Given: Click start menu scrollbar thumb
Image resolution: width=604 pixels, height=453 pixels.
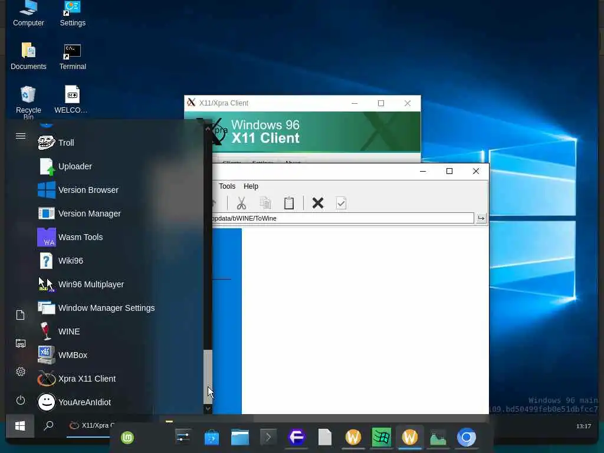Looking at the screenshot, I should tap(208, 377).
